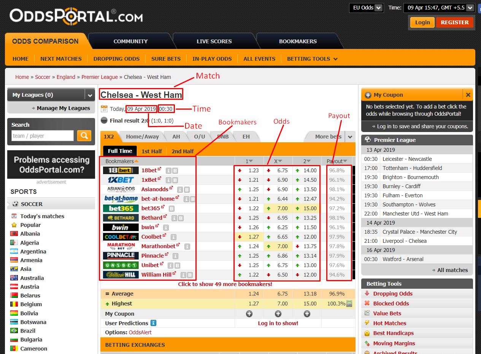Click info icon next to Pinnacle
The image size is (481, 354).
click(175, 256)
